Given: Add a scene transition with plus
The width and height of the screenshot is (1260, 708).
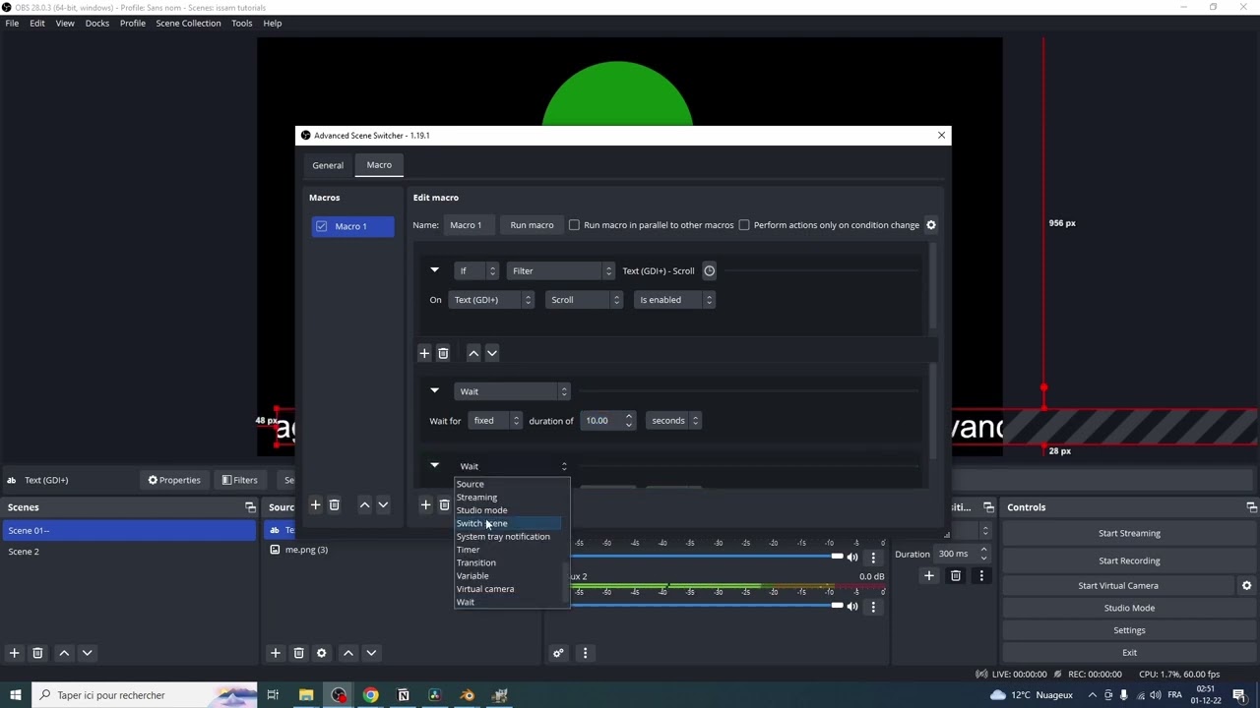Looking at the screenshot, I should (x=928, y=576).
